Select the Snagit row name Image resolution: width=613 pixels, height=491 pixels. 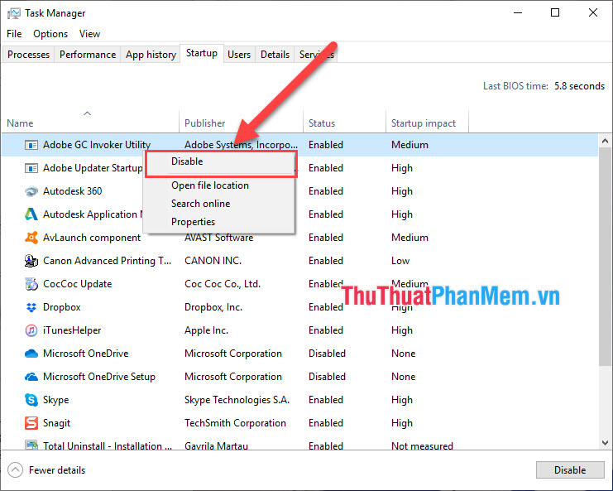(57, 423)
